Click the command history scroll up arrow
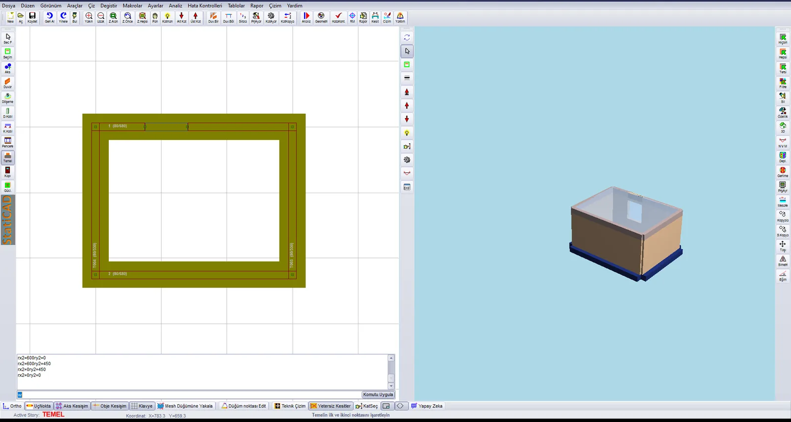This screenshot has height=422, width=791. [391, 358]
